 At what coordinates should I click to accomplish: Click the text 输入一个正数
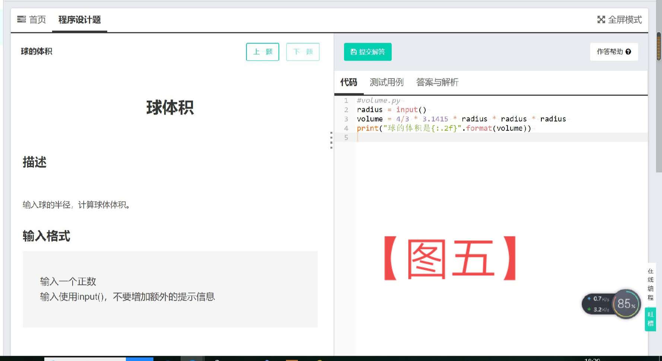tap(68, 281)
